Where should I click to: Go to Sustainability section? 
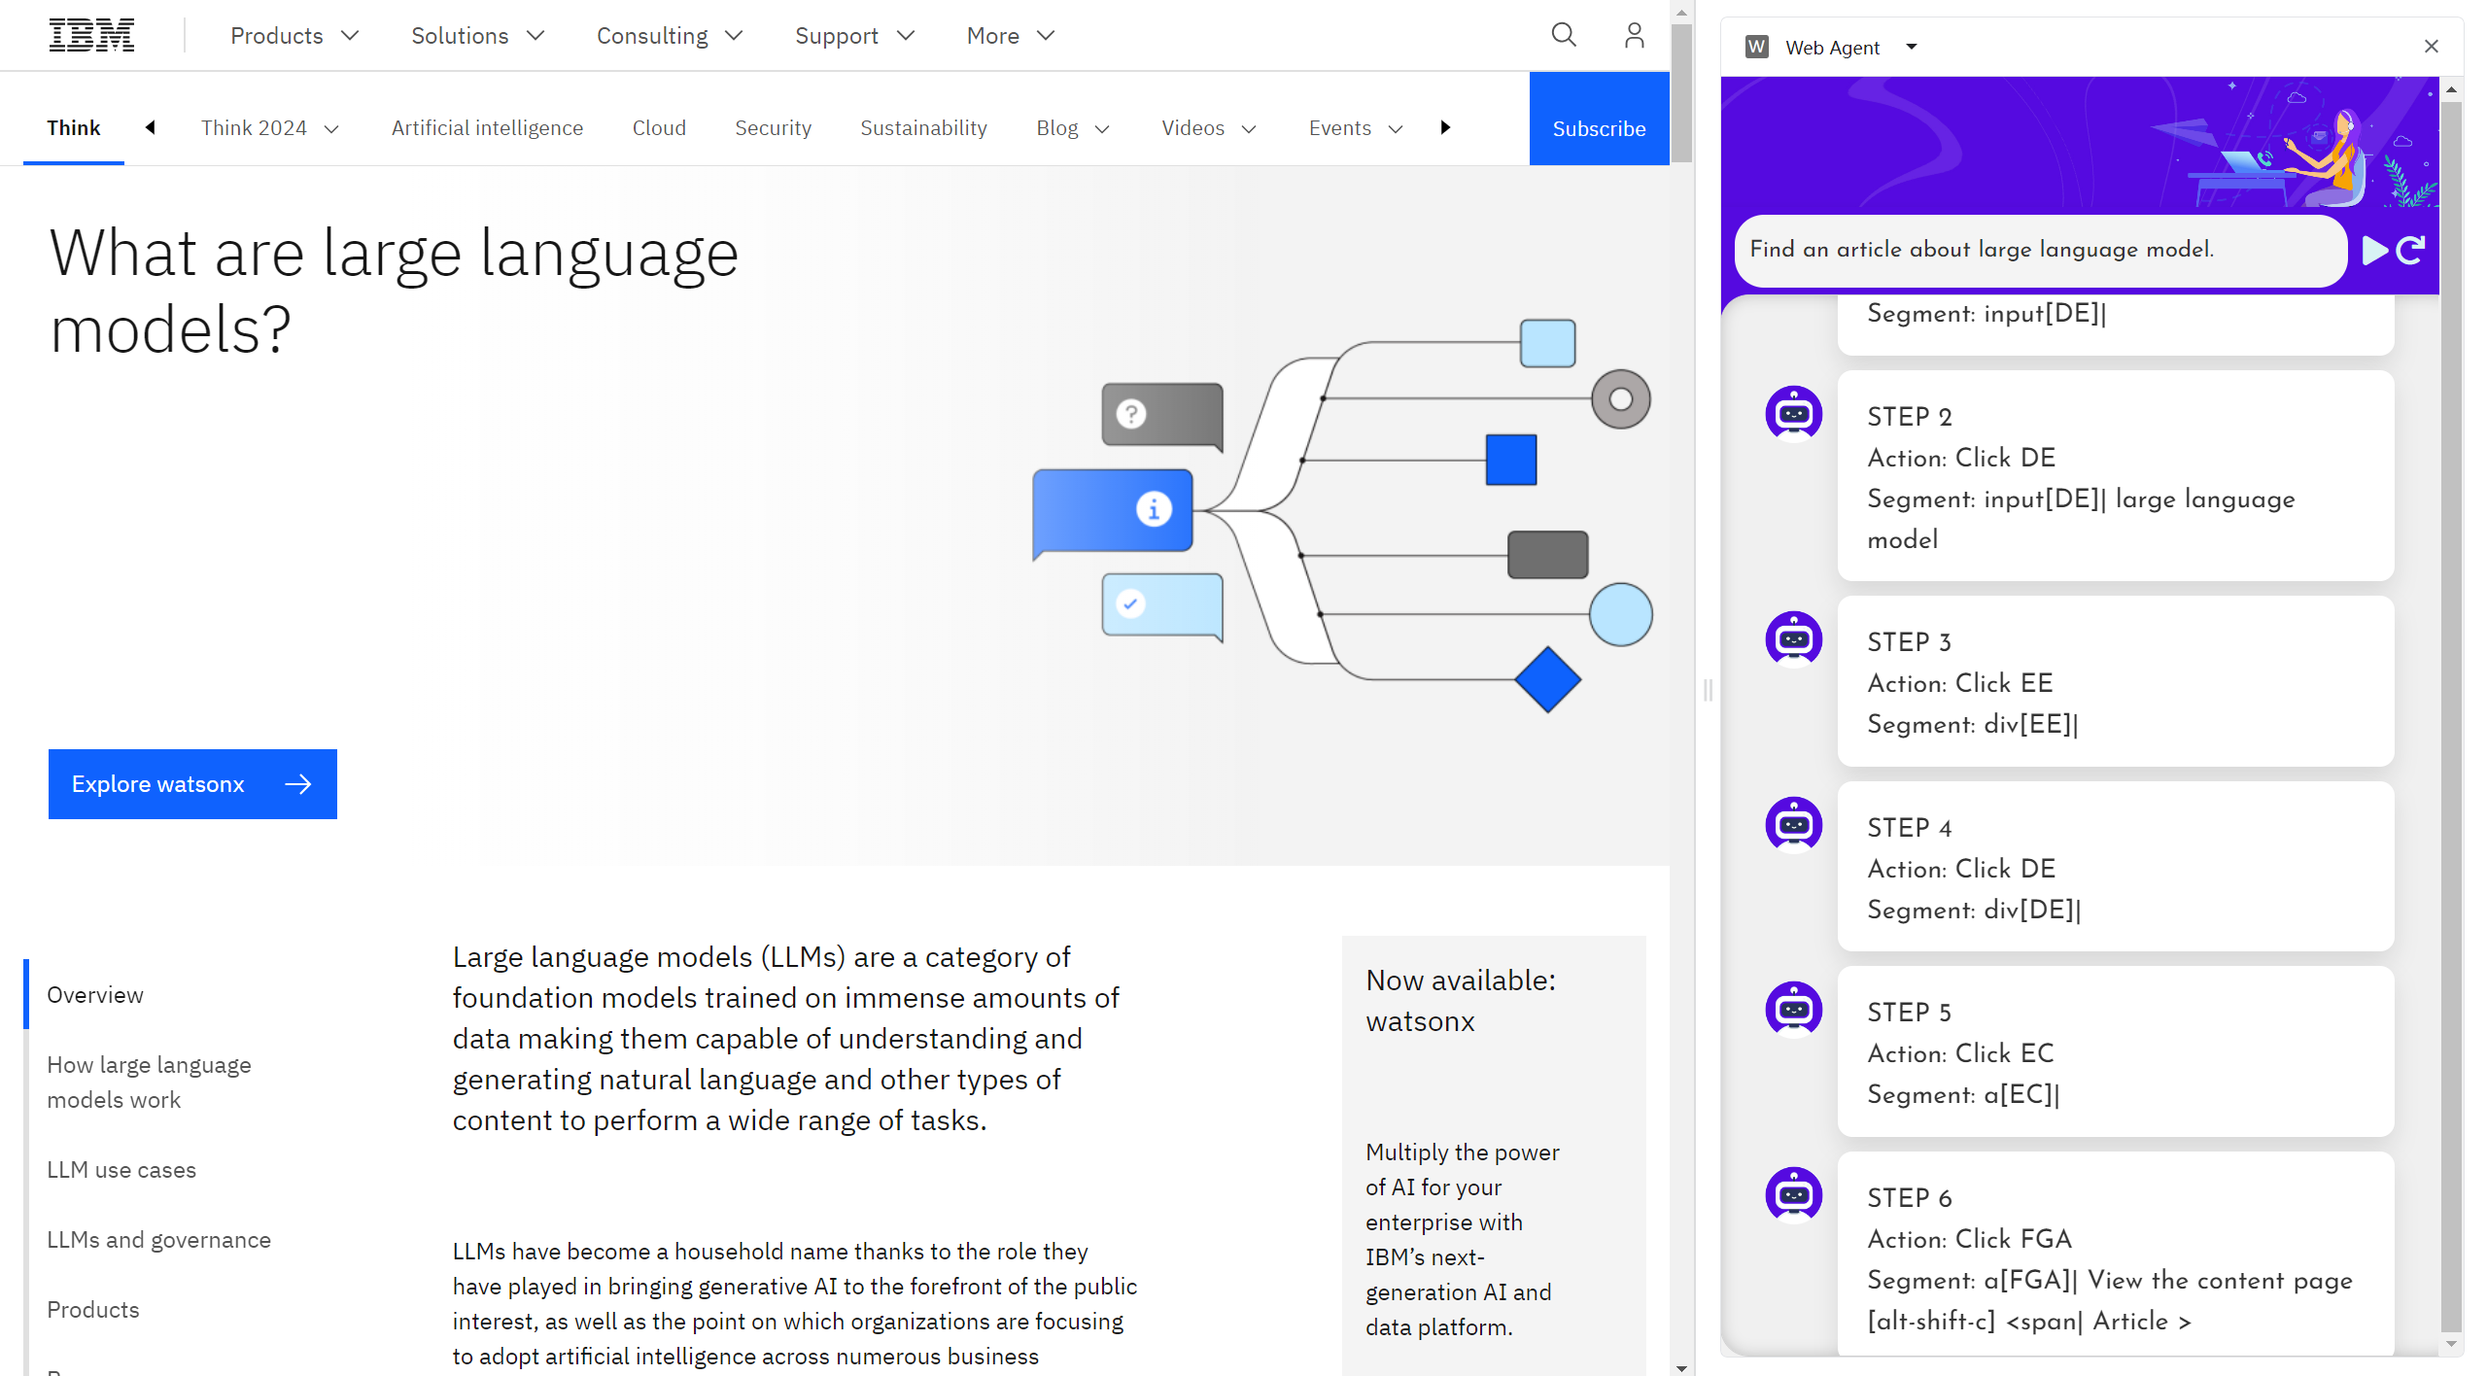(x=923, y=128)
